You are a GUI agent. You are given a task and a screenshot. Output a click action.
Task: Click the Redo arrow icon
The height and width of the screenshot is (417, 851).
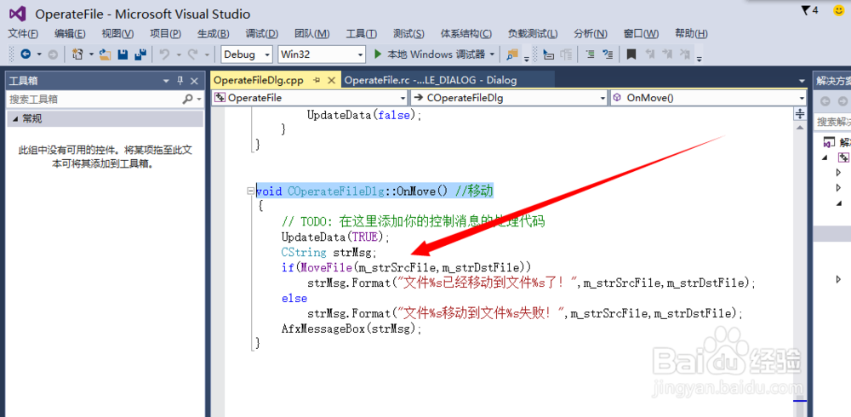(192, 54)
